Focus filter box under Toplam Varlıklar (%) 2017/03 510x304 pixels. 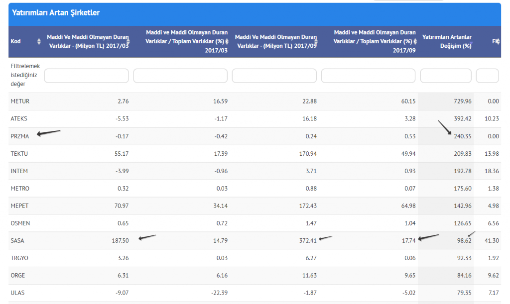(180, 76)
